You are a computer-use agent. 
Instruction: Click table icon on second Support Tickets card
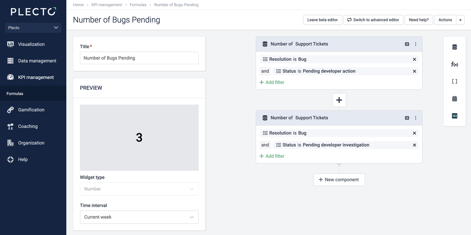[407, 118]
